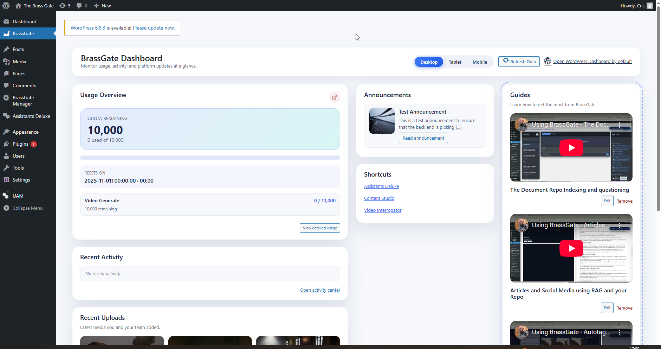Switch to Mobile view
Screen dimensions: 661x349
tap(480, 62)
